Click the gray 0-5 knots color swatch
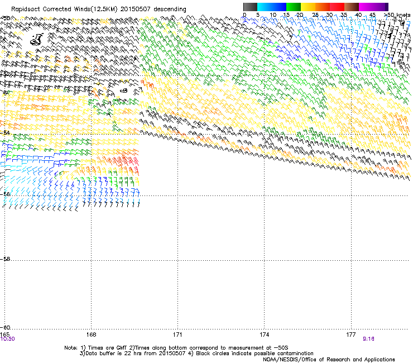Screen dimensions: 413x363 coord(250,7)
